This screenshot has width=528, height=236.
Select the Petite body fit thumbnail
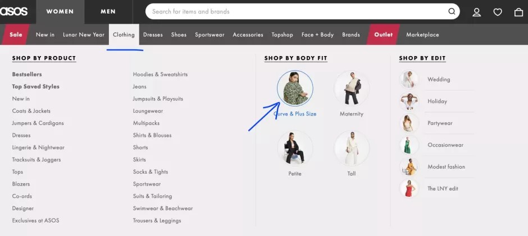coord(295,148)
